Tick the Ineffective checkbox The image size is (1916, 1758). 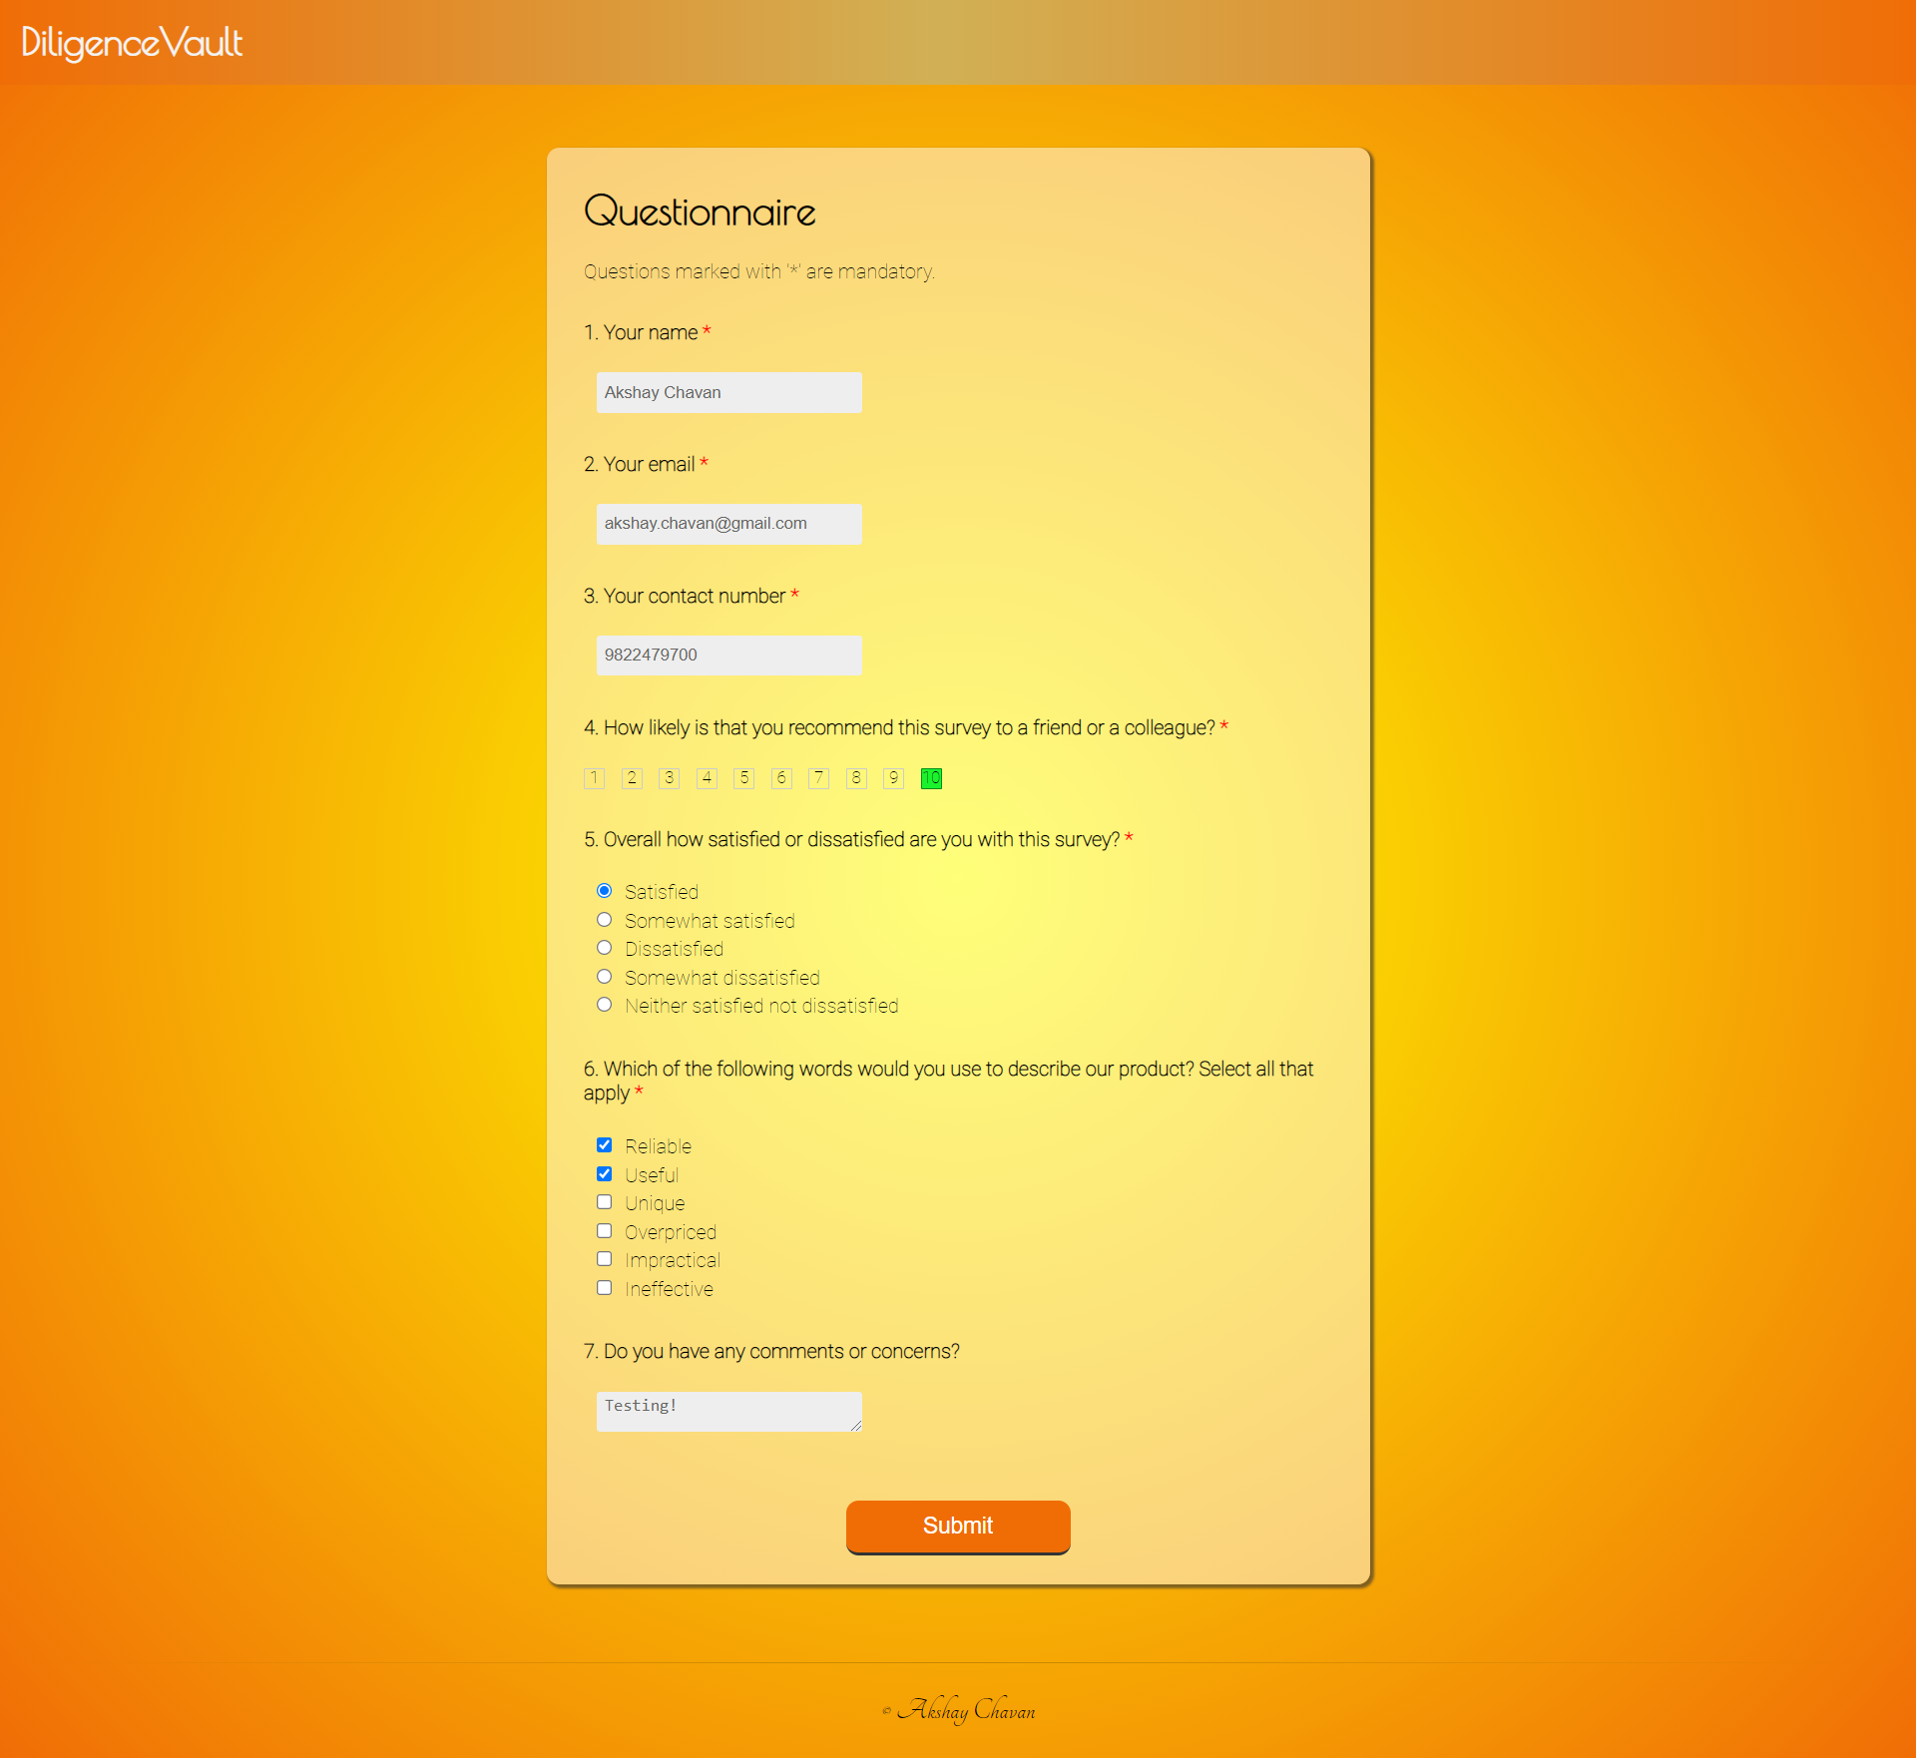pos(604,1288)
